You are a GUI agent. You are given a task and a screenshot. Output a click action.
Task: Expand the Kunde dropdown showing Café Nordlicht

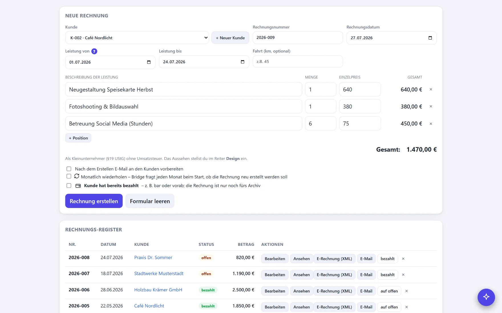pyautogui.click(x=137, y=38)
